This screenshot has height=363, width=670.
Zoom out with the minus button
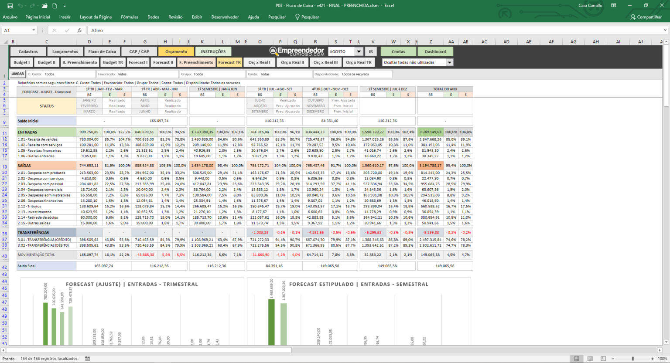(x=612, y=359)
